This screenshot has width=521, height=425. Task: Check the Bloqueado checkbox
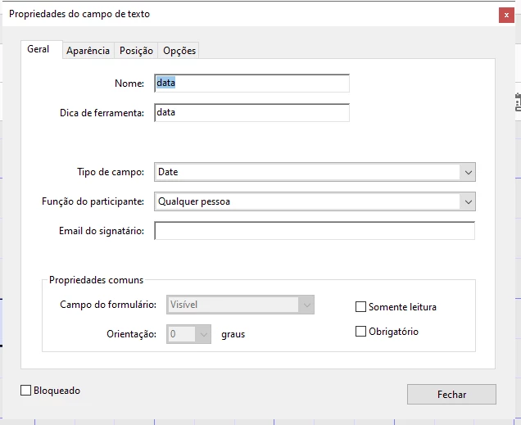click(26, 391)
